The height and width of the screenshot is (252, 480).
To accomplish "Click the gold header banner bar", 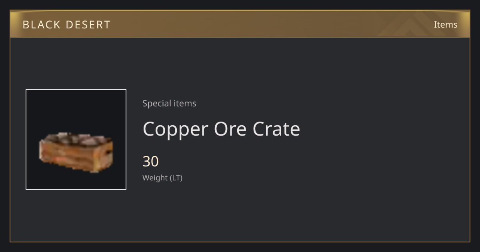I will 240,24.
